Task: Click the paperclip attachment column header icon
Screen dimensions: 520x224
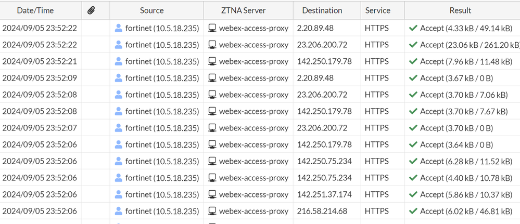Action: [x=92, y=10]
